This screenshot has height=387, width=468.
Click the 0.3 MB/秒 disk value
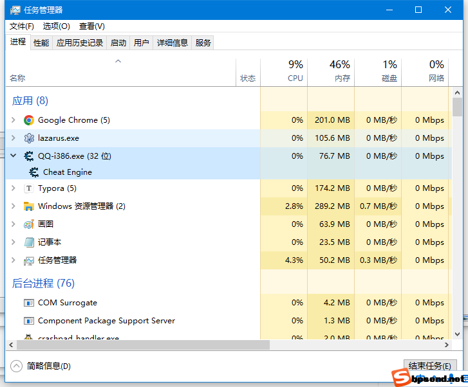pyautogui.click(x=379, y=260)
